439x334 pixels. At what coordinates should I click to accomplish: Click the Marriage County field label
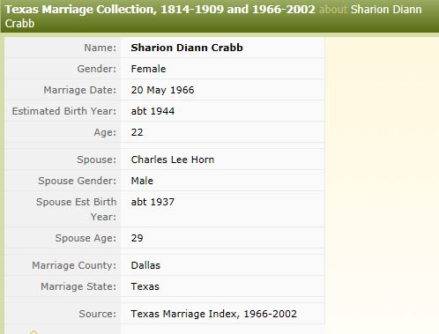(74, 265)
